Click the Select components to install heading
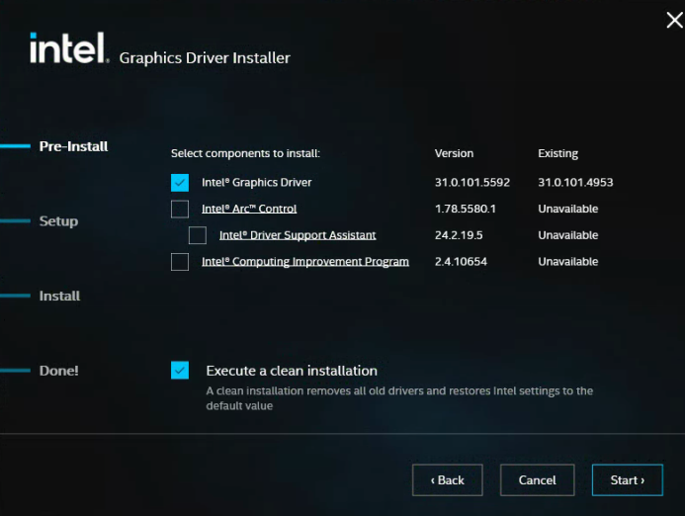The width and height of the screenshot is (685, 516). pos(245,153)
